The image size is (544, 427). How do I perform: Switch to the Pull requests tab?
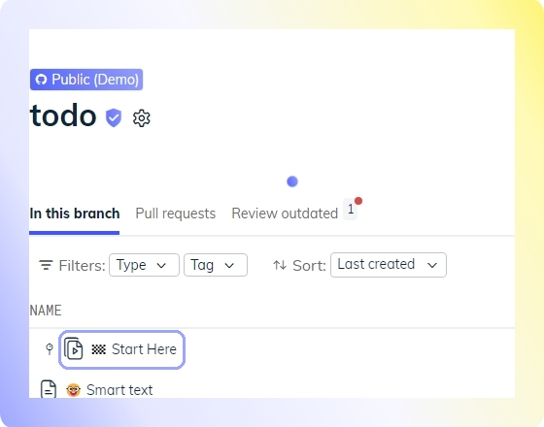click(176, 213)
